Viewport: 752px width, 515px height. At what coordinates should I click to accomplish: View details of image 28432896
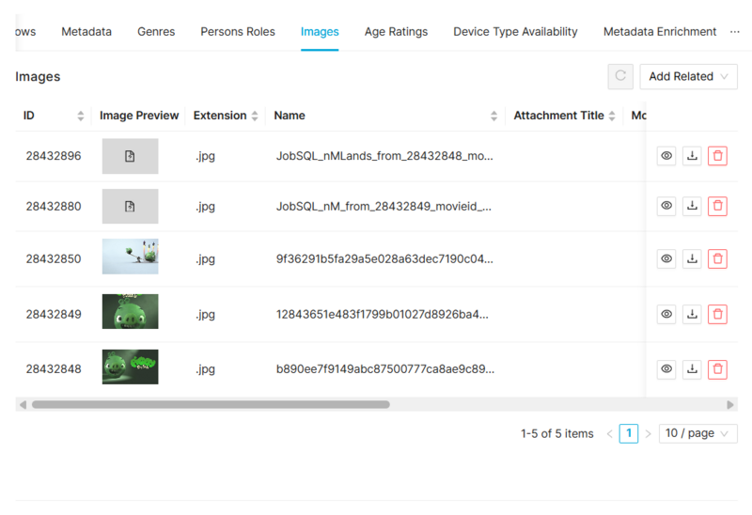point(666,156)
